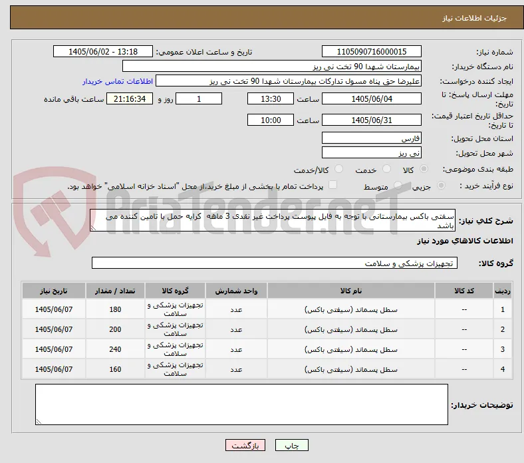This screenshot has width=524, height=463.
Task: Click the buyer organization name field
Action: (x=272, y=67)
